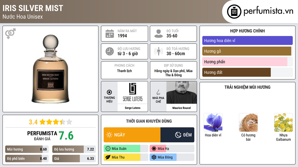Click the 30 - 60cm sillage value
298x167 pixels.
tap(175, 54)
